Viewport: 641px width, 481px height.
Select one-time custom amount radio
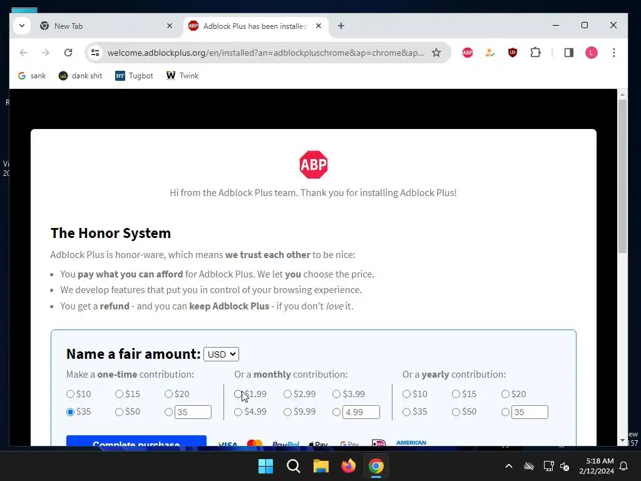click(x=168, y=412)
